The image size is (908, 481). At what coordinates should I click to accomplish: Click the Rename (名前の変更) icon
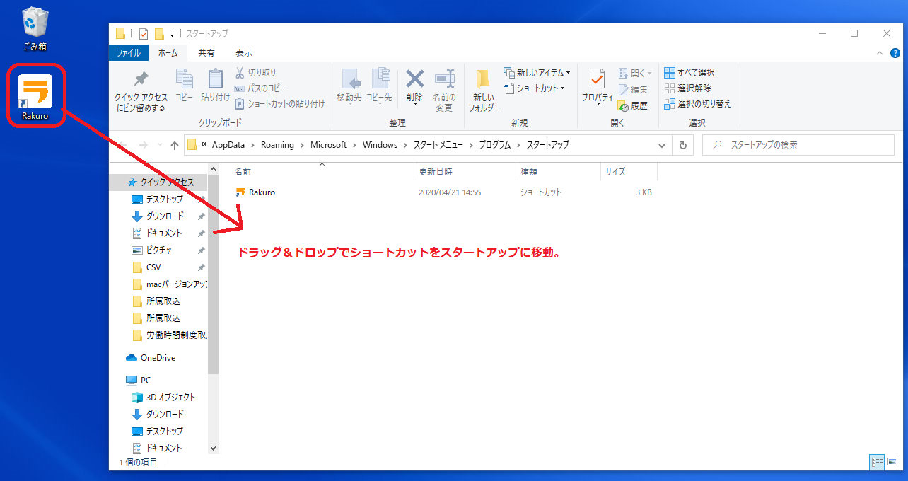click(x=443, y=91)
